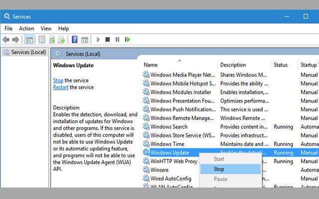Select the WinHTTP Web Proxy service row
This screenshot has width=319, height=199.
(x=174, y=161)
